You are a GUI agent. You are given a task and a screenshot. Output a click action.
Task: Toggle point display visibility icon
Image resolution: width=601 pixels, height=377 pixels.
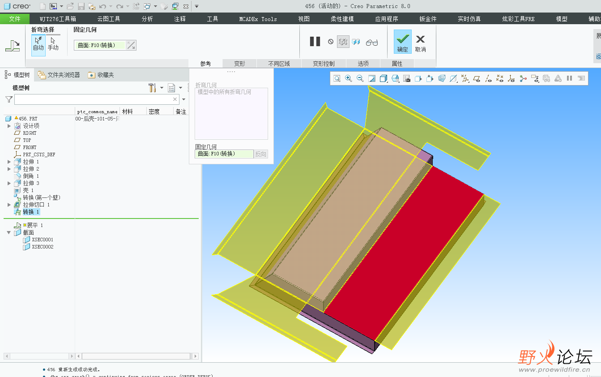pos(500,78)
